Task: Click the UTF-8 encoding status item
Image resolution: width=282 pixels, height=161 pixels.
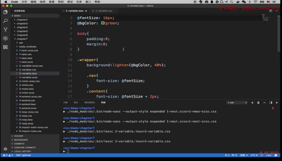Action: tap(254, 155)
